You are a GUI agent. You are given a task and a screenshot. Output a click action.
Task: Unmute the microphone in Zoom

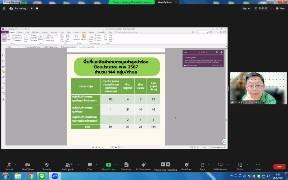(9, 166)
